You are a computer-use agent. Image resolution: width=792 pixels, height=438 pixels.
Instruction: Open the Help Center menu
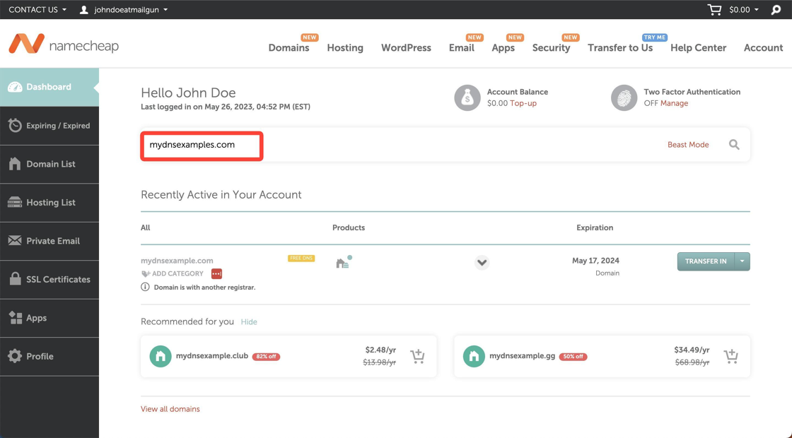coord(699,47)
